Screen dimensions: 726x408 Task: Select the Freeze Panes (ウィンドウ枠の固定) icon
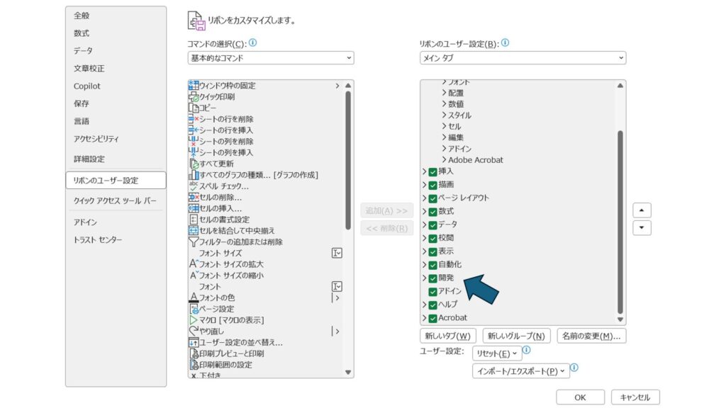[194, 86]
